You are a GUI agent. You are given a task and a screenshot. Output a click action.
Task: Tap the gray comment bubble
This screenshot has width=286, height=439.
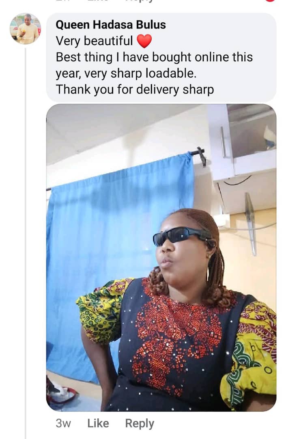tap(161, 57)
